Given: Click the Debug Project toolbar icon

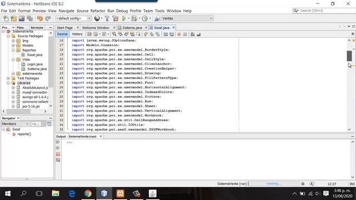Looking at the screenshot, I should coord(134,18).
